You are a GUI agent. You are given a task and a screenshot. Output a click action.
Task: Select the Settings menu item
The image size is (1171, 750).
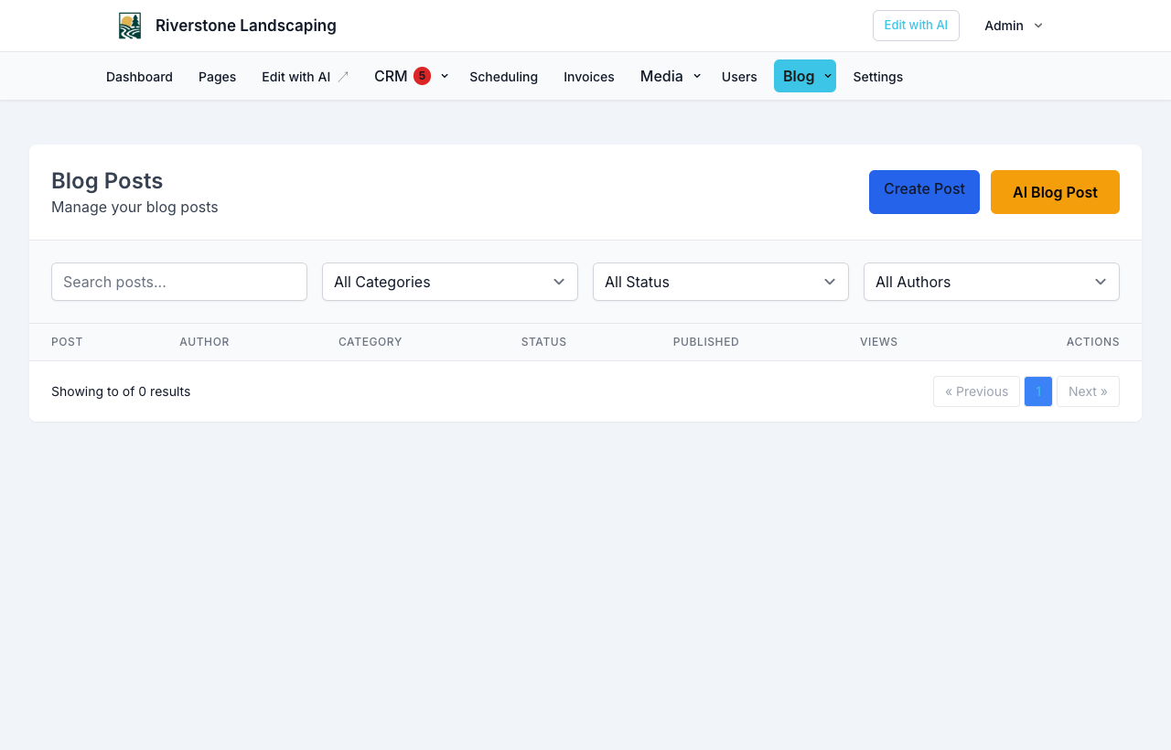point(878,77)
